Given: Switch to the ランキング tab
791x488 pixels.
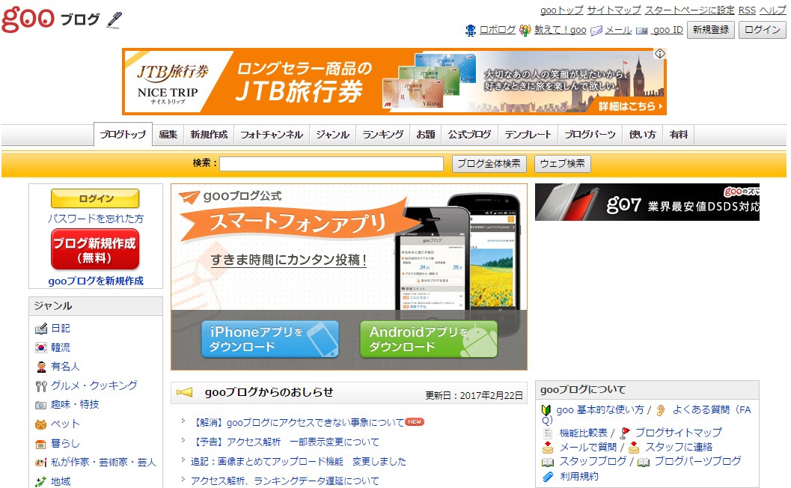Looking at the screenshot, I should (x=383, y=135).
